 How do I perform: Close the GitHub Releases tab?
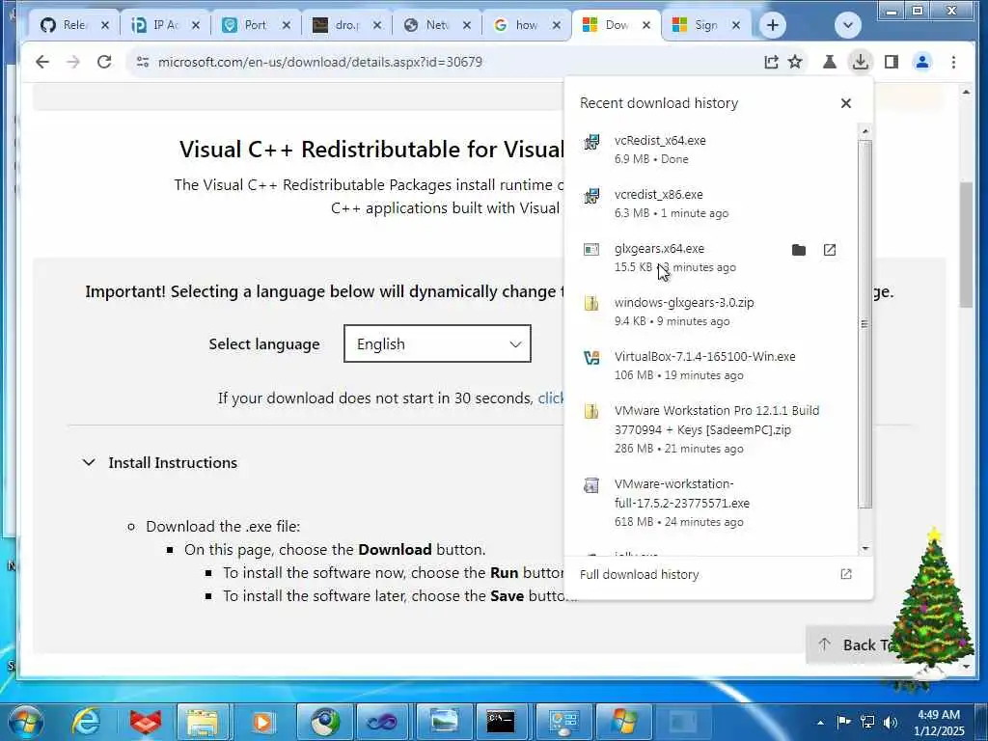coord(105,25)
